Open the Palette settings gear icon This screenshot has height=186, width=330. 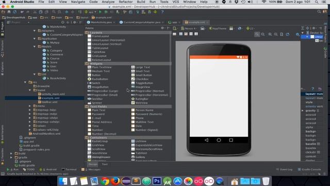(x=162, y=28)
